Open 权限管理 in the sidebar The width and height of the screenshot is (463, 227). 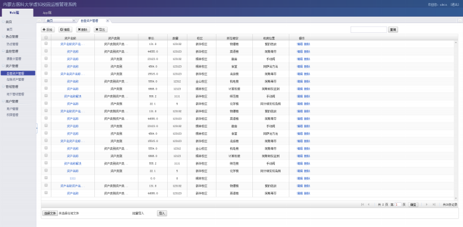point(12,114)
